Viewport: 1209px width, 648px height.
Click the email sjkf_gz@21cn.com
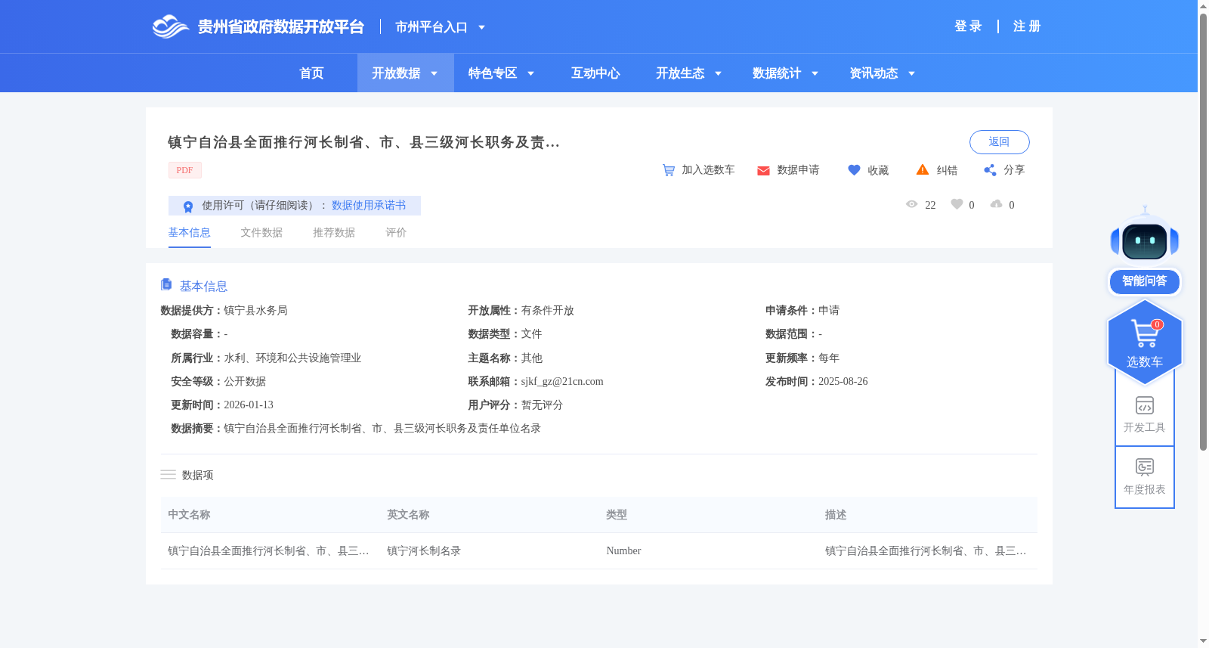coord(562,382)
